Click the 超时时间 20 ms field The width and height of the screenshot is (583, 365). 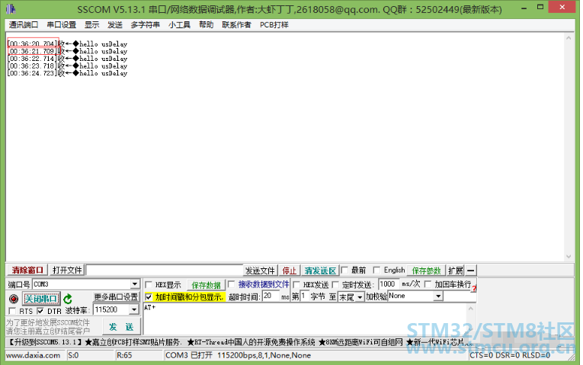(271, 296)
